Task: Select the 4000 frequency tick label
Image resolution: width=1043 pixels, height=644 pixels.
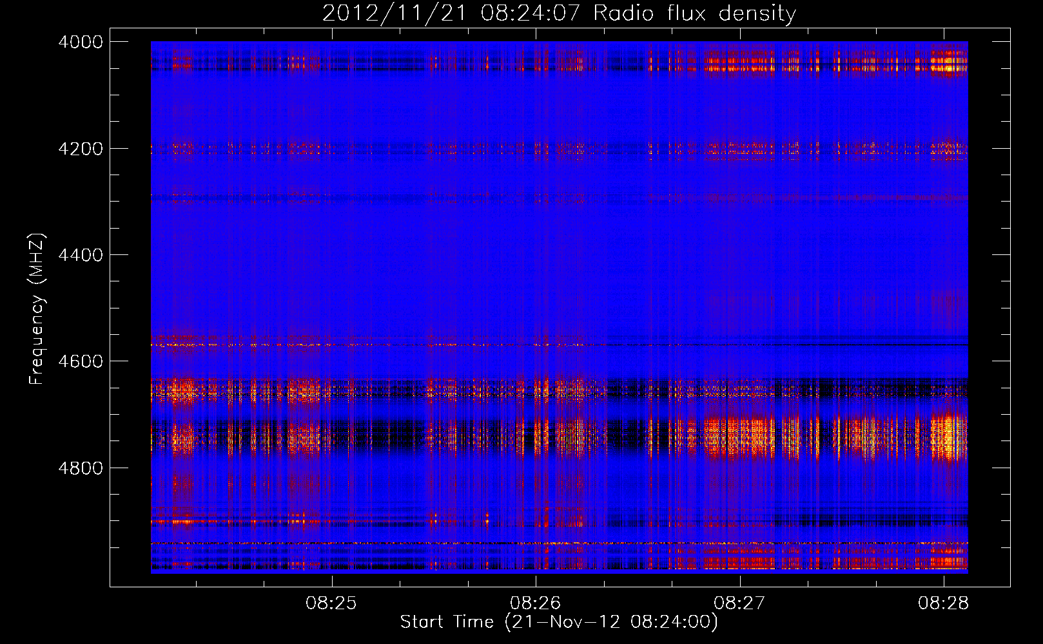Action: [x=81, y=42]
